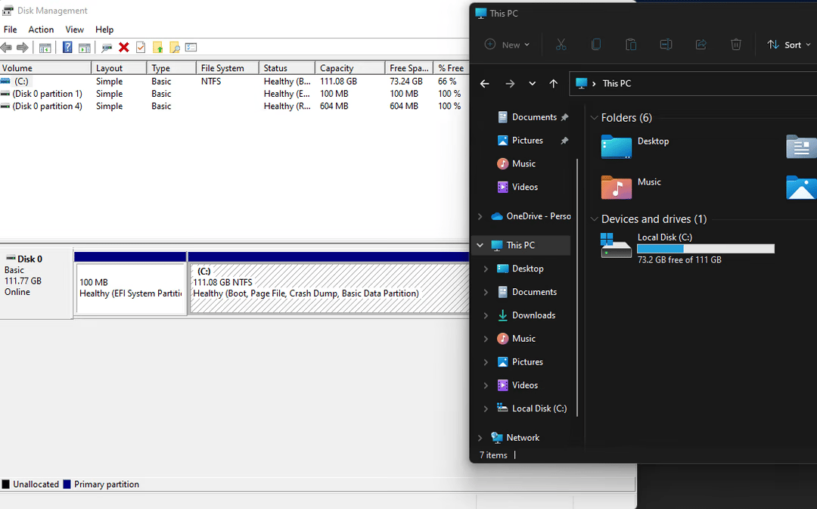Click the Share icon in File Explorer toolbar

[701, 45]
